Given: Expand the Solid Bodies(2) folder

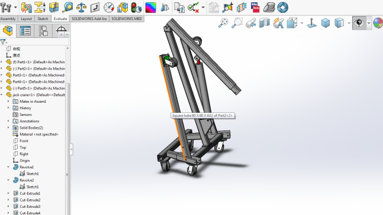Looking at the screenshot, I should click(8, 128).
